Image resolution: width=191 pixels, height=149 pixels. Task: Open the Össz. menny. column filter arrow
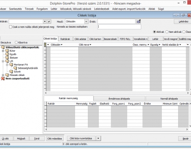point(148,45)
